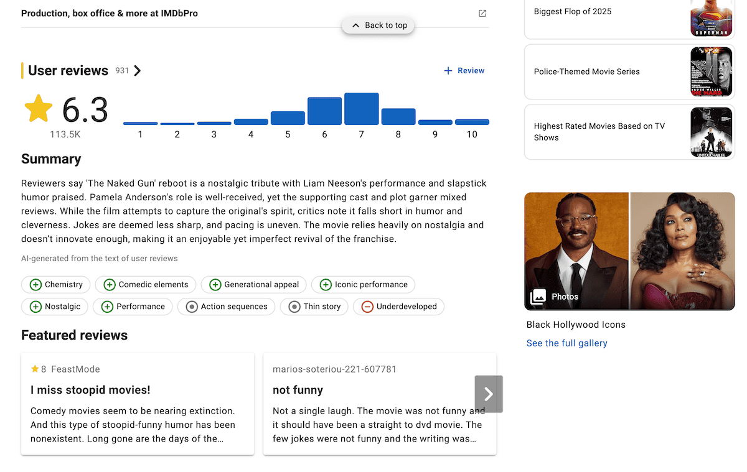Select the Performance chip
This screenshot has height=472, width=747.
tap(133, 307)
